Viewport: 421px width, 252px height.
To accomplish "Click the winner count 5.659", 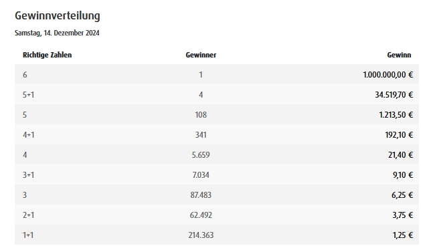I will (x=201, y=154).
